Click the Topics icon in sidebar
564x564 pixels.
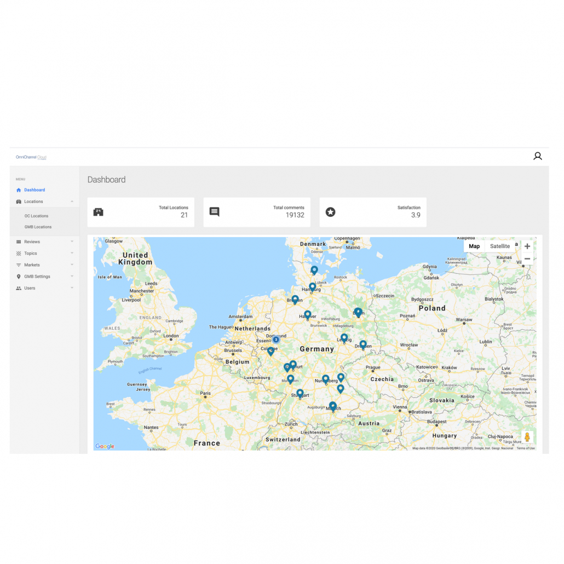19,253
